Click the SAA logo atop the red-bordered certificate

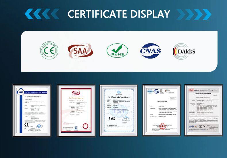76,93
